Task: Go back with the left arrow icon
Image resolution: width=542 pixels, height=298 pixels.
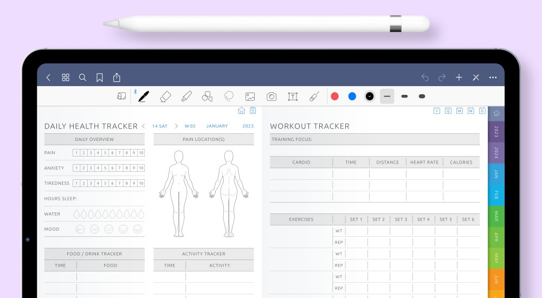Action: [x=48, y=77]
